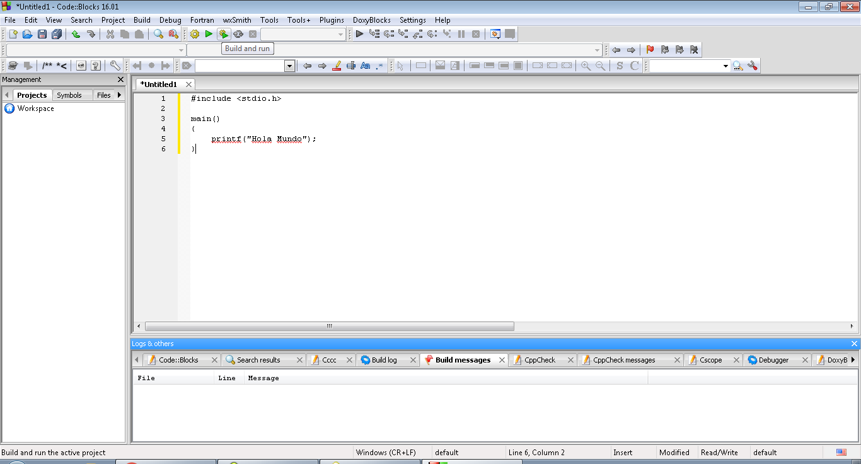
Task: Click the Save all files icon
Action: pos(57,34)
